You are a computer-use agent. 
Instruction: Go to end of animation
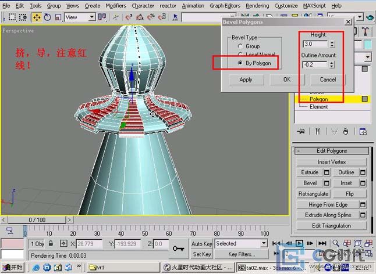[322, 243]
